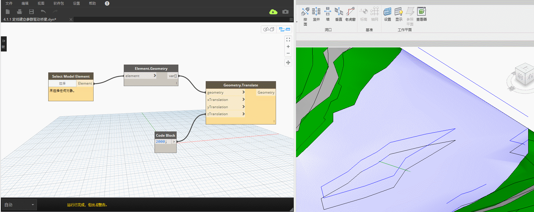The width and height of the screenshot is (534, 212).
Task: Click the Open file icon in Dynamo
Action: coord(19,12)
